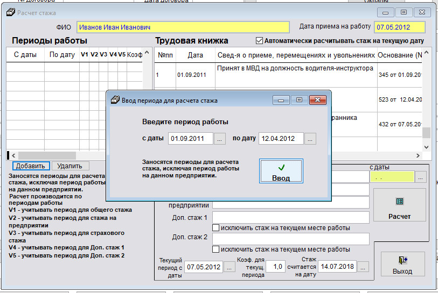438x293 pixels.
Task: Click the green checkmark Ввод button
Action: click(x=280, y=171)
